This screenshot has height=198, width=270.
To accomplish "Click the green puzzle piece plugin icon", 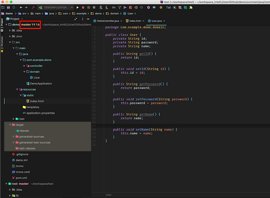I will pyautogui.click(x=191, y=7).
